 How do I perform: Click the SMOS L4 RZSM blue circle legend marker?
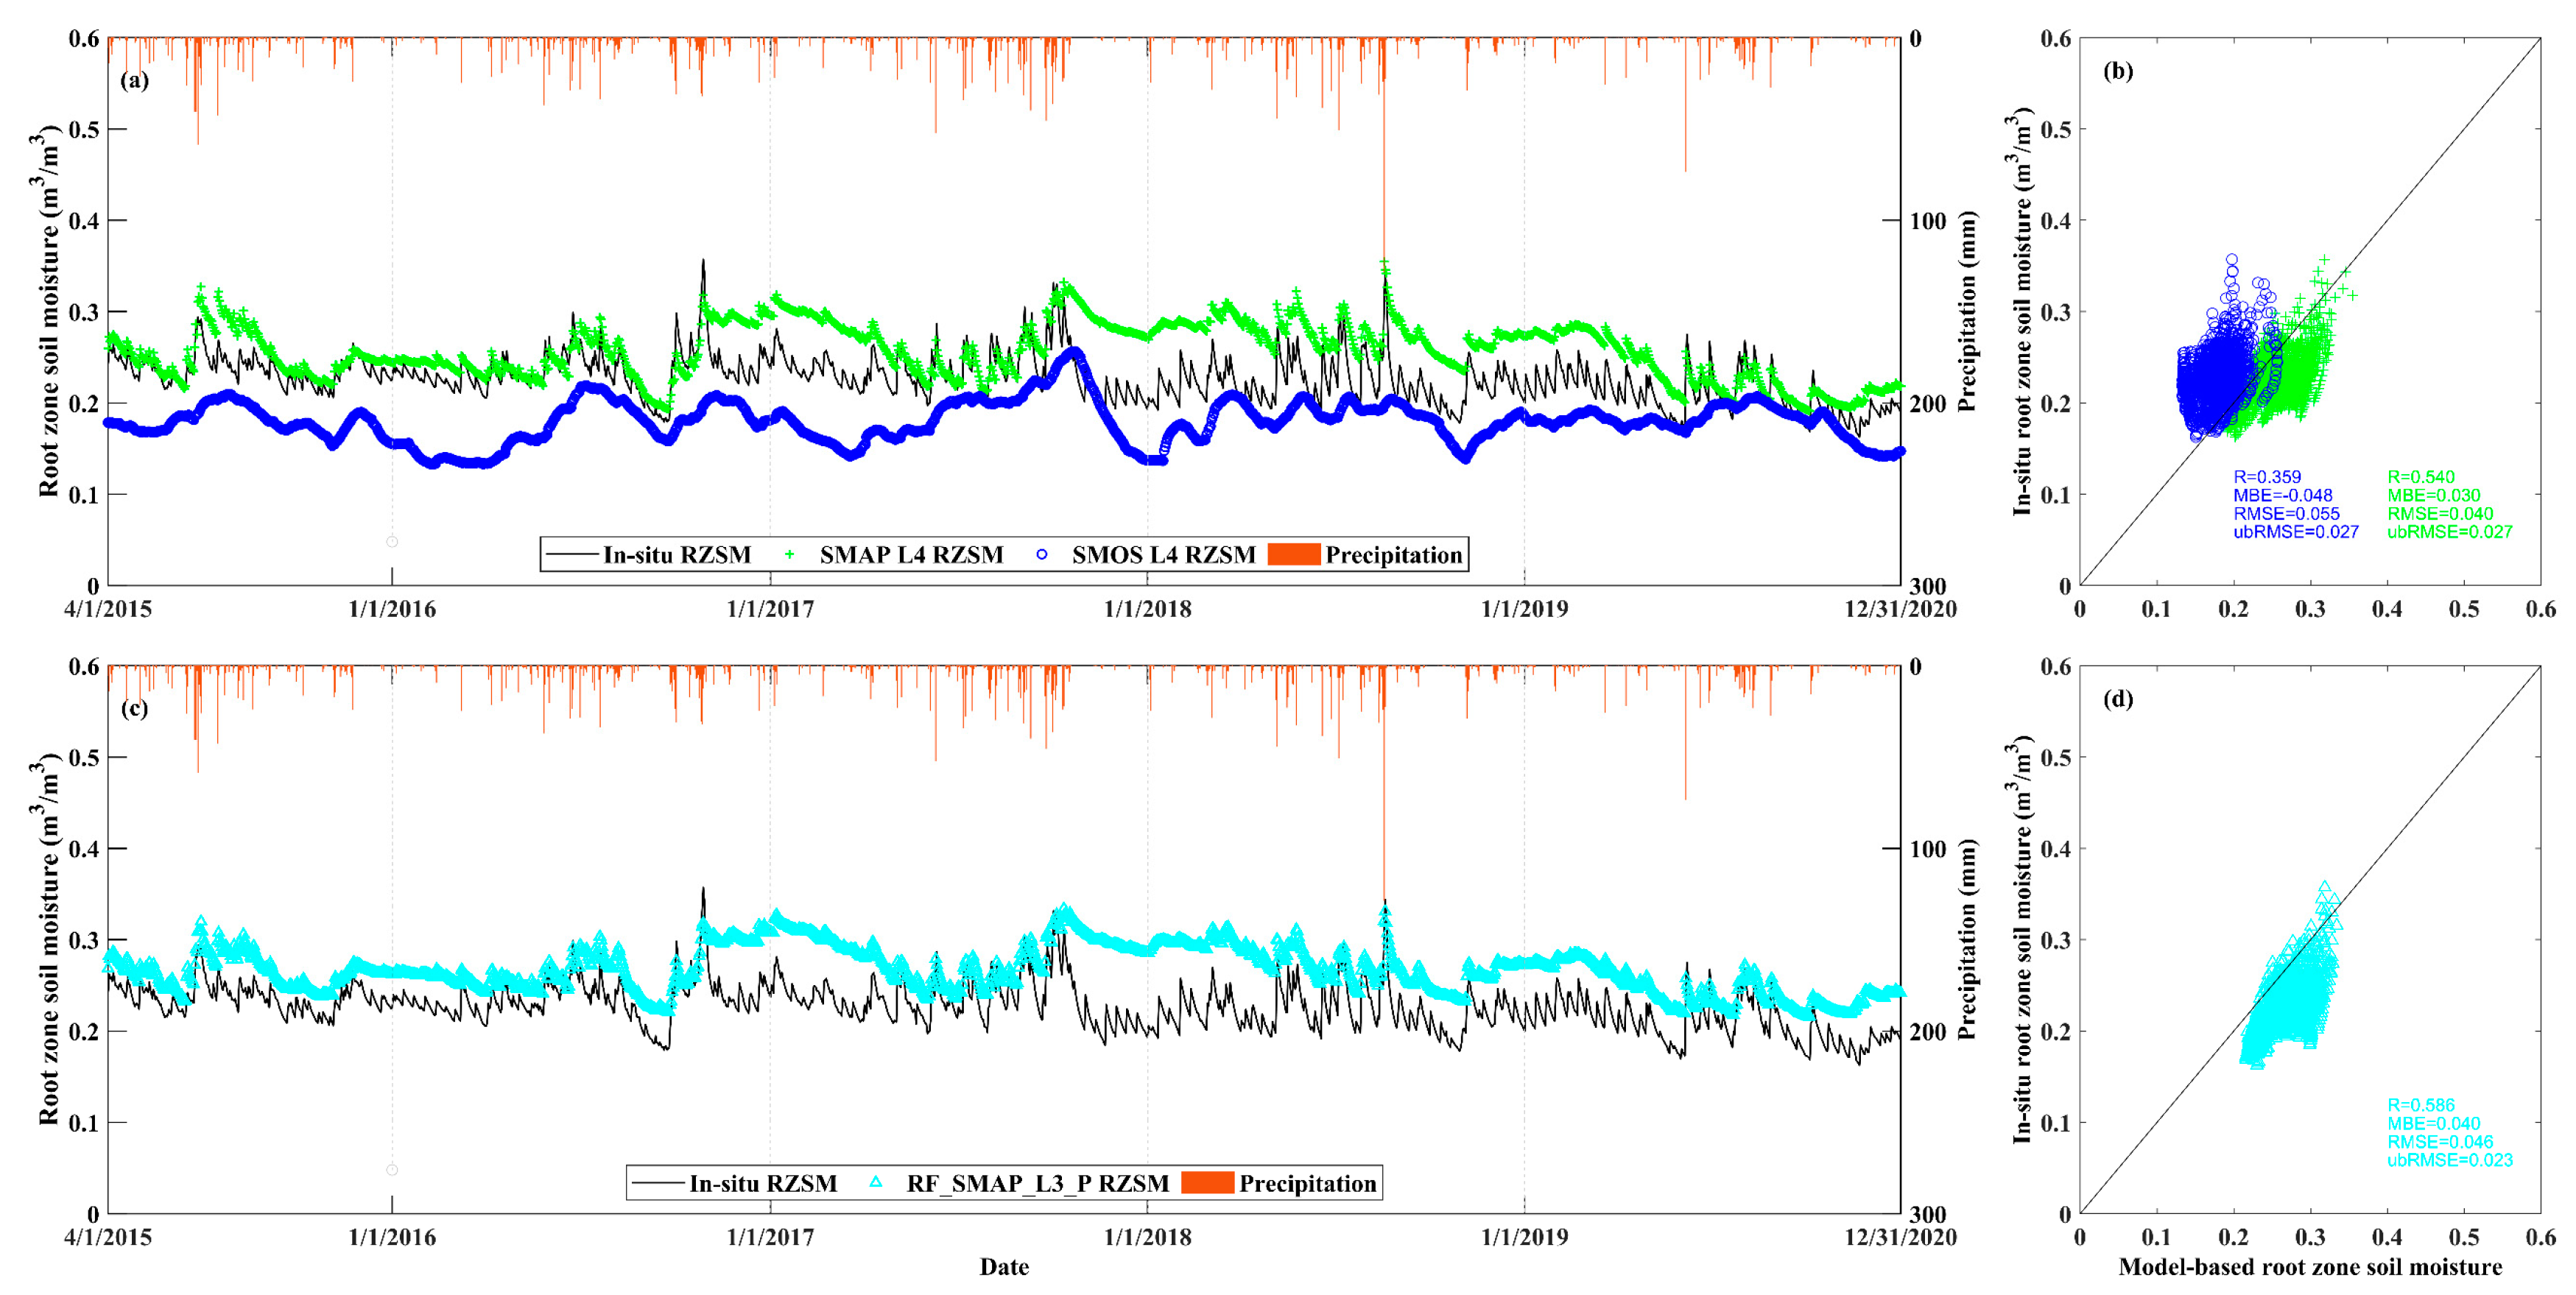(x=1042, y=554)
